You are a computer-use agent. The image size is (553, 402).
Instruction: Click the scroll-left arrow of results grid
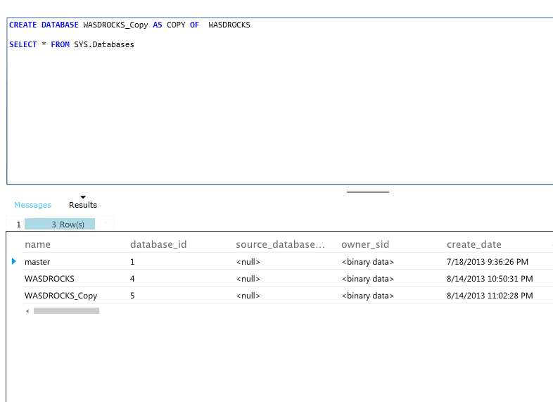point(27,310)
